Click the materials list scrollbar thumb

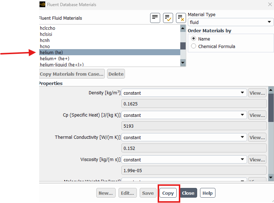click(x=183, y=46)
